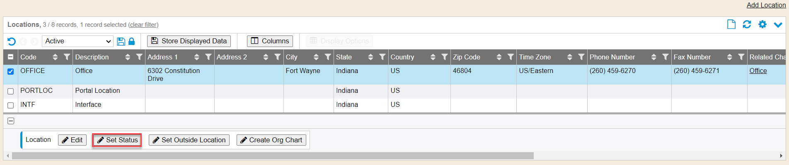
Task: Uncheck the OFFICE row checkbox
Action: tap(11, 71)
